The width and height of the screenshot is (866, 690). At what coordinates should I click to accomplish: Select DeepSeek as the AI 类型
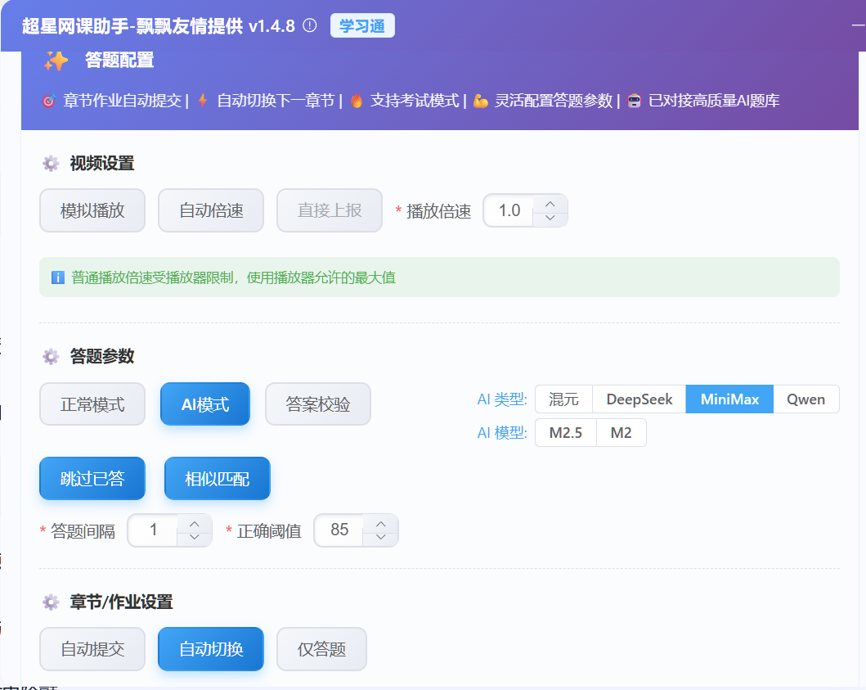[x=638, y=399]
